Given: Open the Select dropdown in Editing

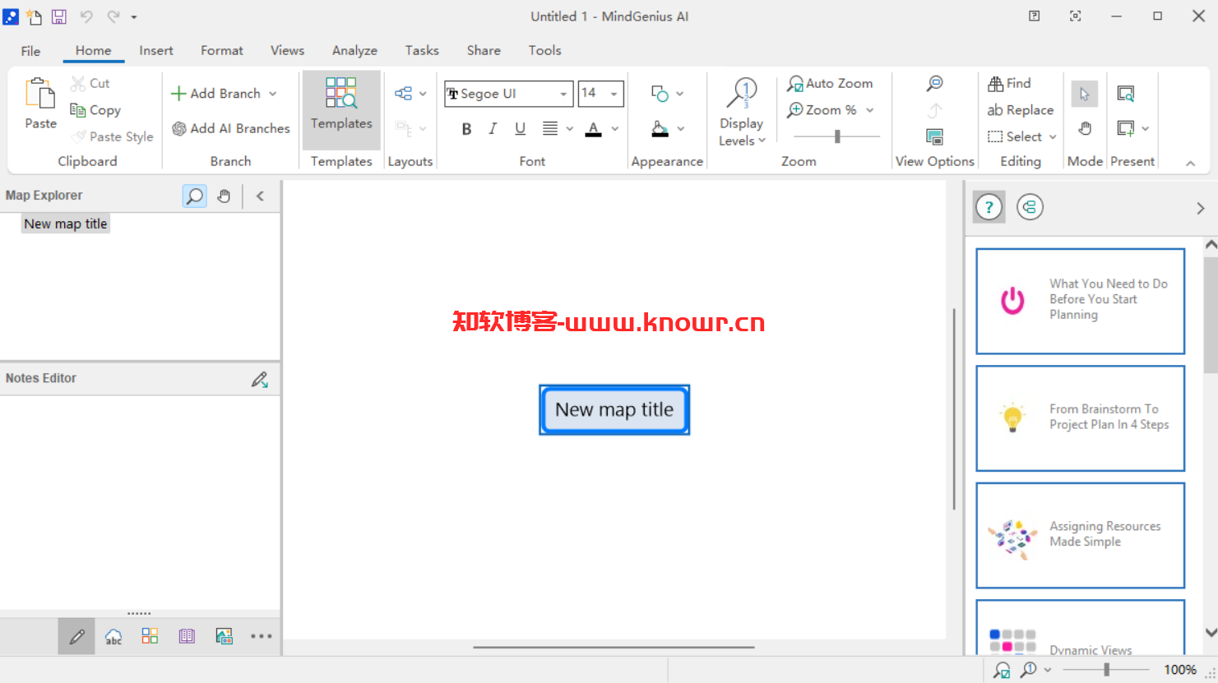Looking at the screenshot, I should point(1022,136).
